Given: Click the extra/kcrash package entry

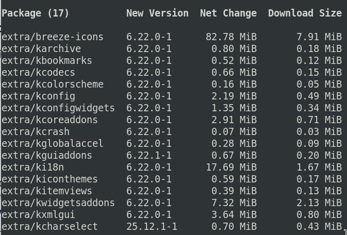Looking at the screenshot, I should 36,132.
